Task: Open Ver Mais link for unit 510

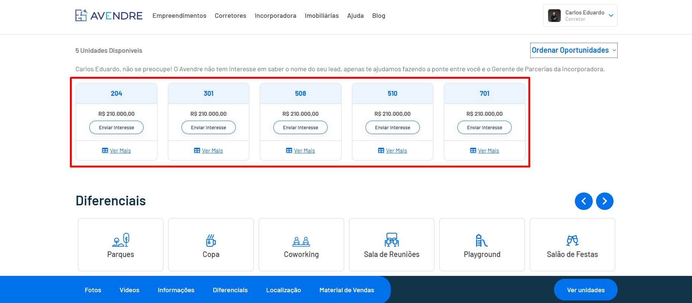Action: tap(396, 151)
